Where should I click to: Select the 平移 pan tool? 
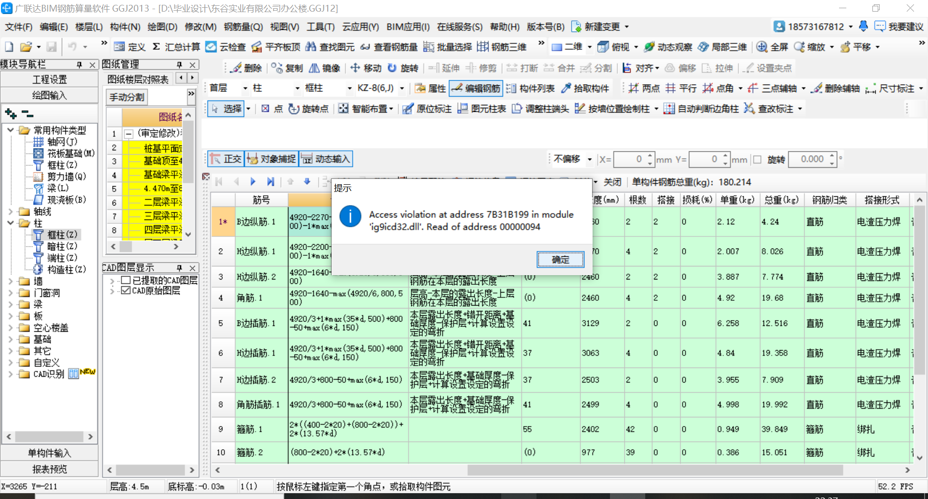(x=855, y=46)
